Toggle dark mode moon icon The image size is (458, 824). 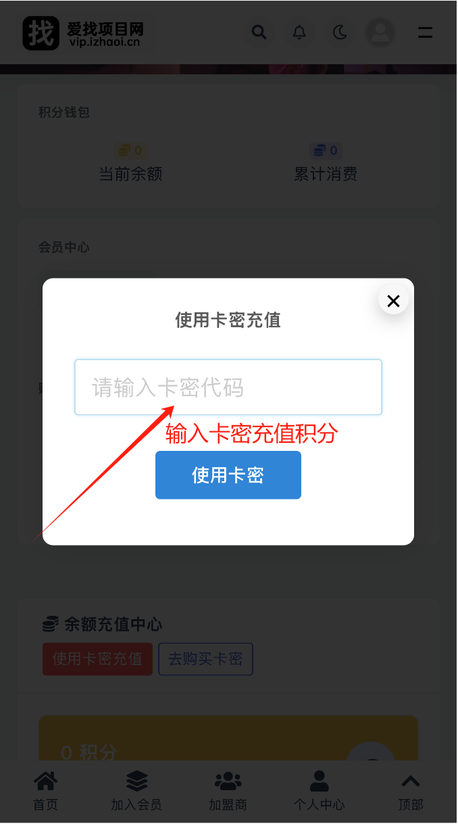click(x=340, y=32)
